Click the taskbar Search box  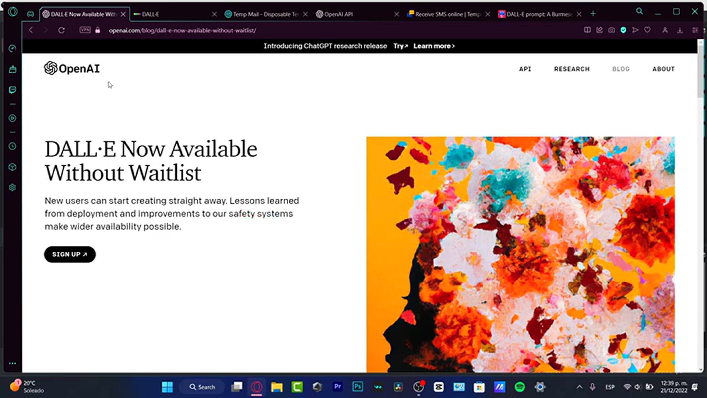(x=202, y=387)
